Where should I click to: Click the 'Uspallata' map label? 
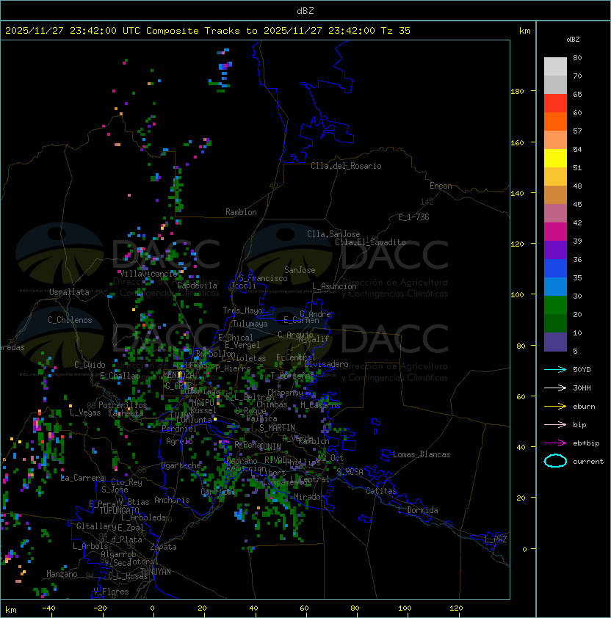point(70,292)
